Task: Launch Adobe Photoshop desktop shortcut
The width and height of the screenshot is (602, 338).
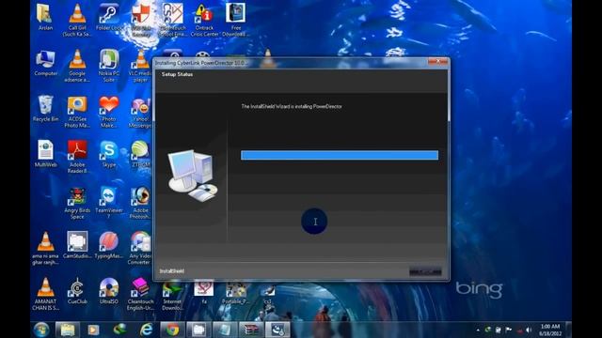Action: (140, 203)
